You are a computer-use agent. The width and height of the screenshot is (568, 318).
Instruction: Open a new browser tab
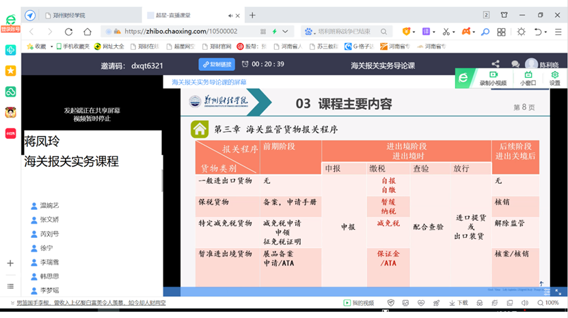(252, 15)
